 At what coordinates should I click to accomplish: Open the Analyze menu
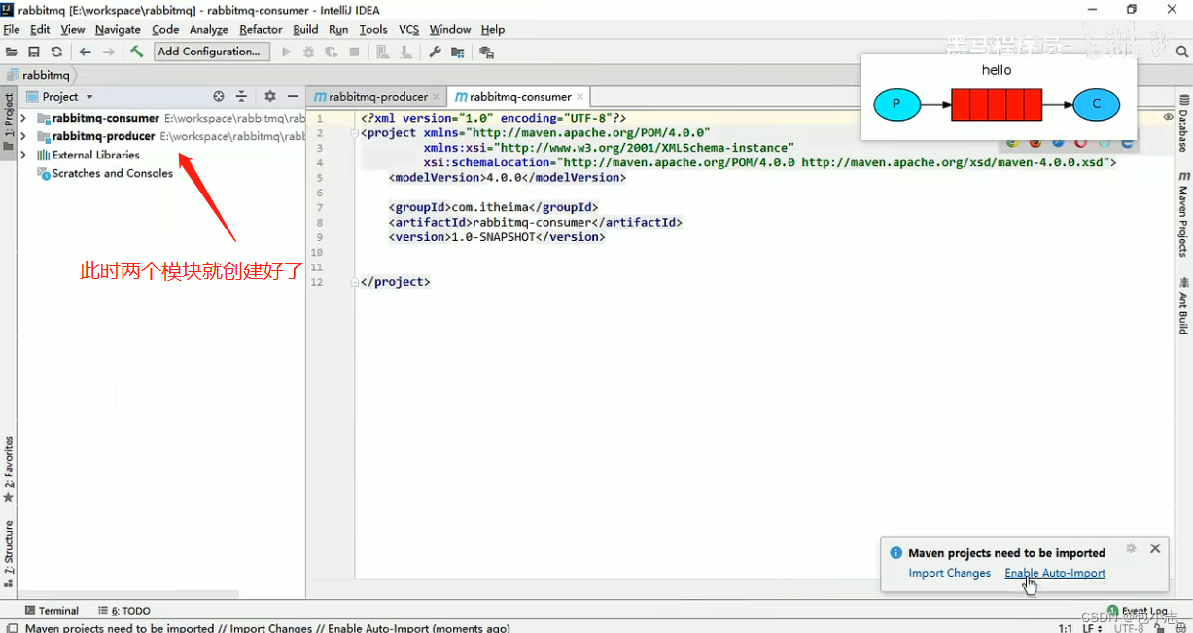click(x=209, y=30)
